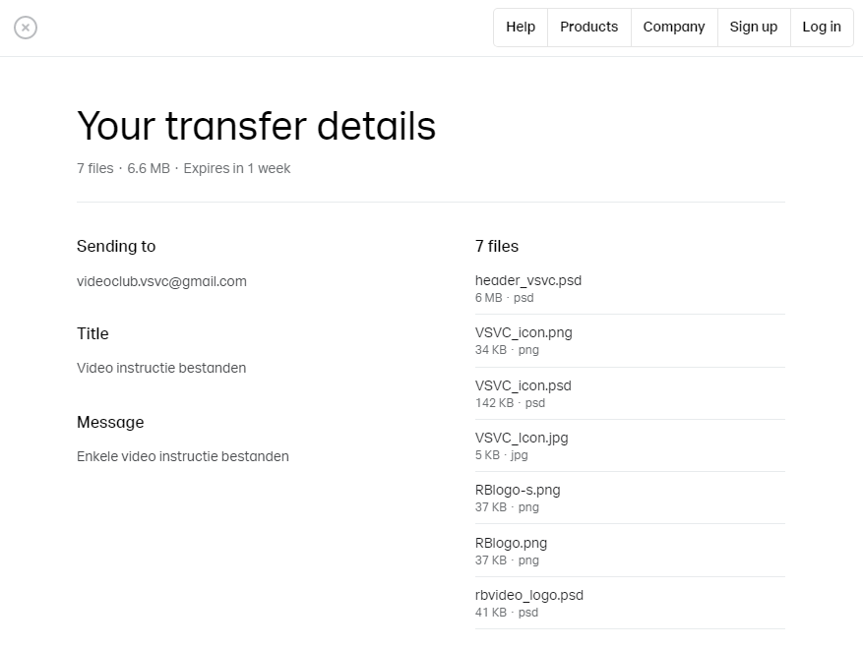Click the Sending to label
Viewport: 863px width, 648px height.
[x=116, y=246]
